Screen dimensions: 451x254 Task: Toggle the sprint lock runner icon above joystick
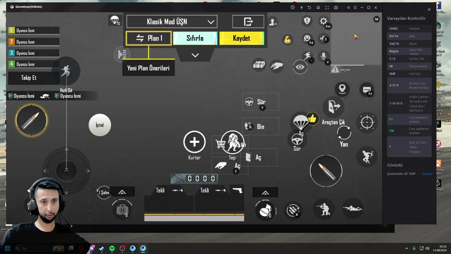coord(66,71)
